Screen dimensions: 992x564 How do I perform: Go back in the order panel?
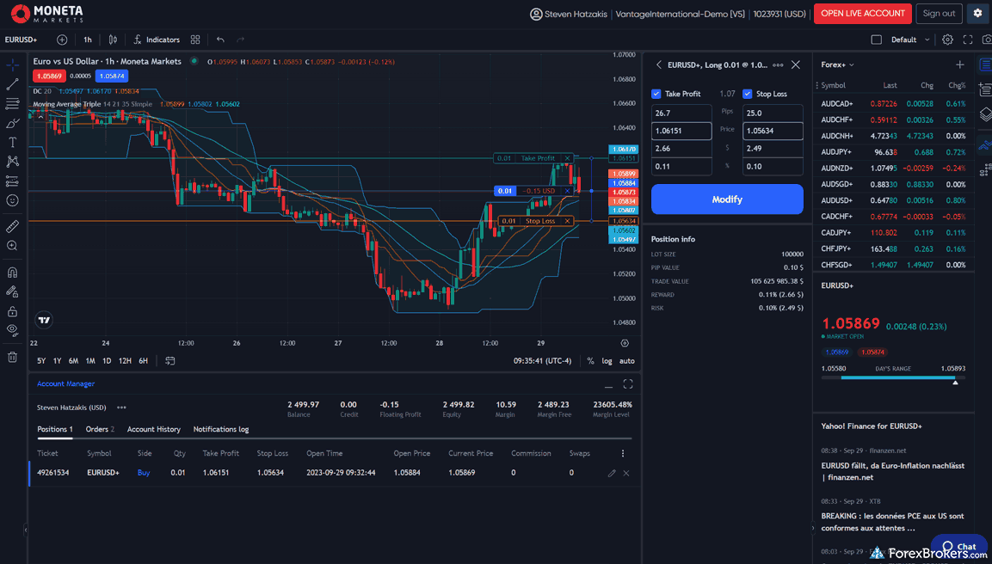tap(658, 64)
